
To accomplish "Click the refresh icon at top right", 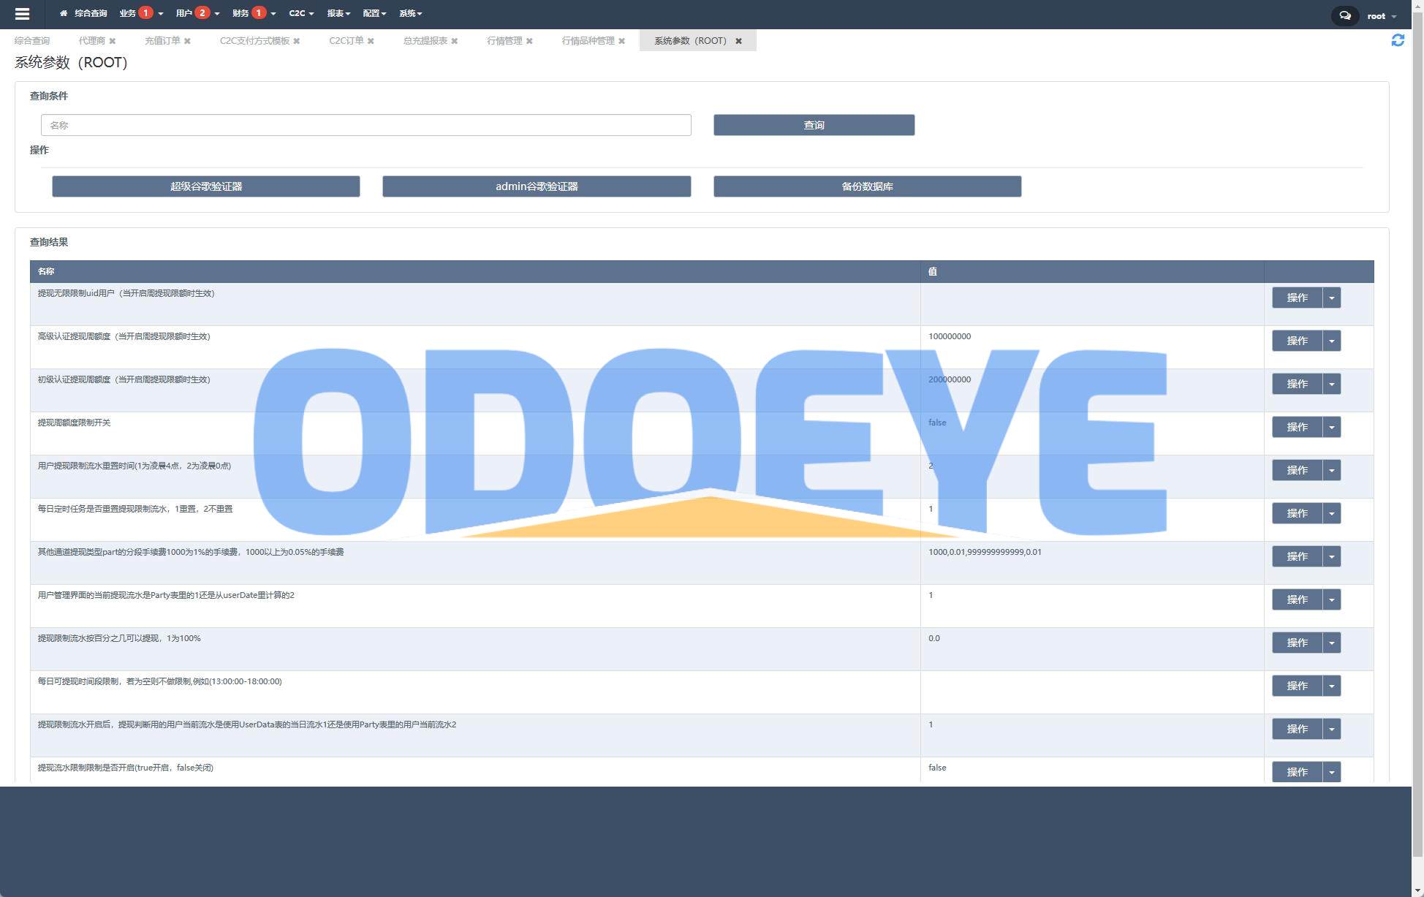I will pyautogui.click(x=1398, y=40).
